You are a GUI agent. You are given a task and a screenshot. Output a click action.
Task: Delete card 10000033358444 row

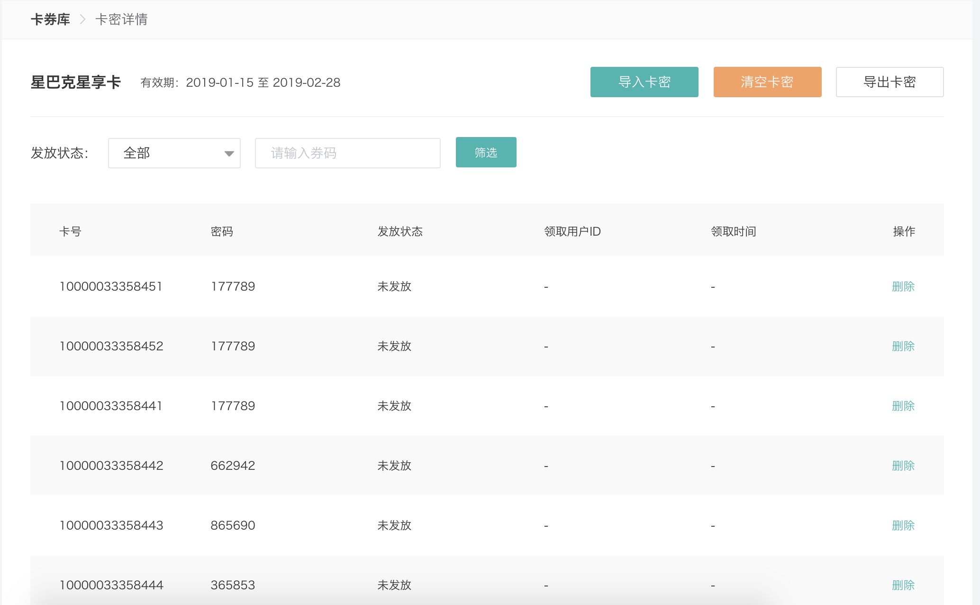(903, 585)
